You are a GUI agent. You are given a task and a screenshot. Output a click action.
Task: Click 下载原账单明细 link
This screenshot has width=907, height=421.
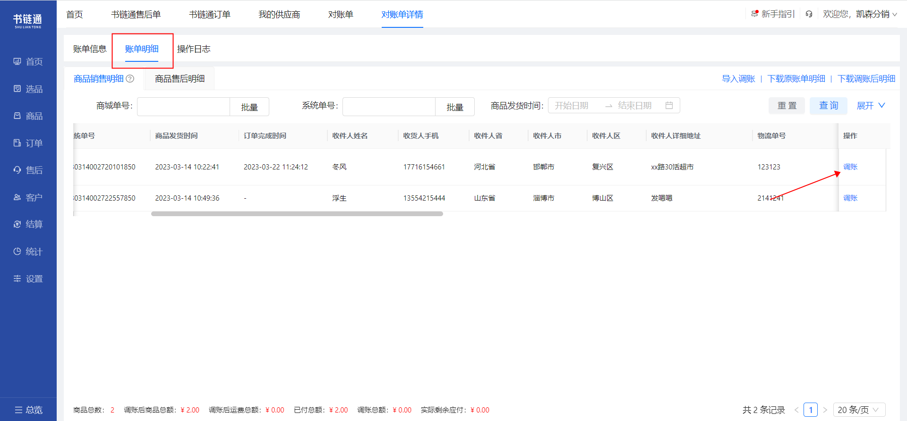pos(796,79)
